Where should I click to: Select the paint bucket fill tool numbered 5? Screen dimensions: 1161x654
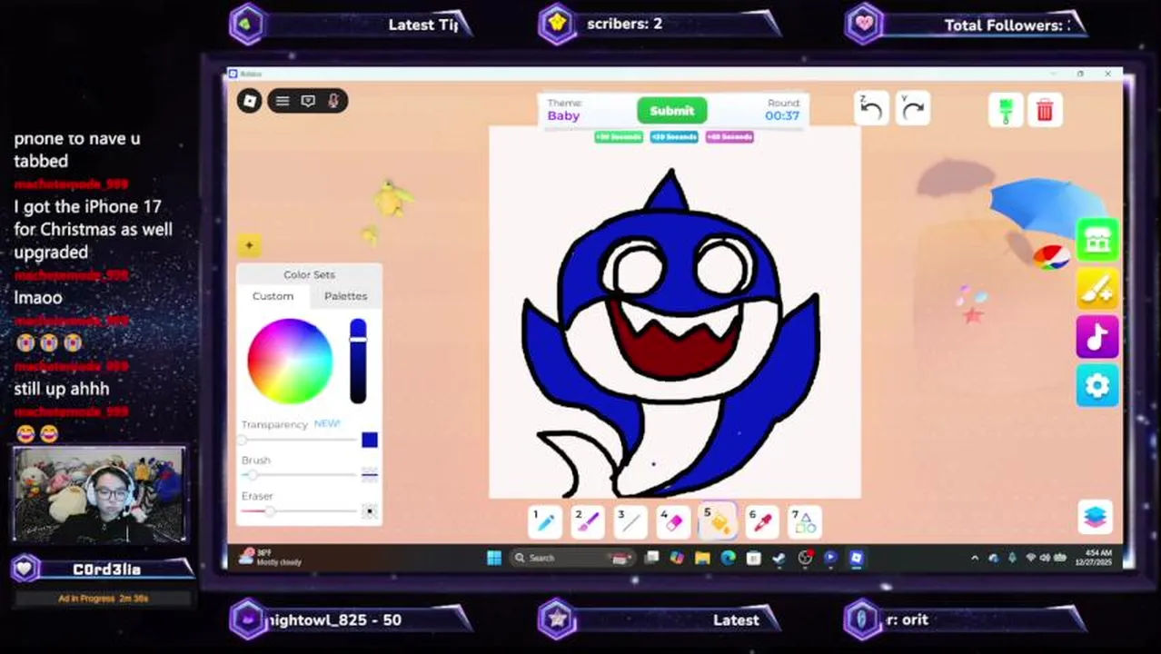coord(717,521)
